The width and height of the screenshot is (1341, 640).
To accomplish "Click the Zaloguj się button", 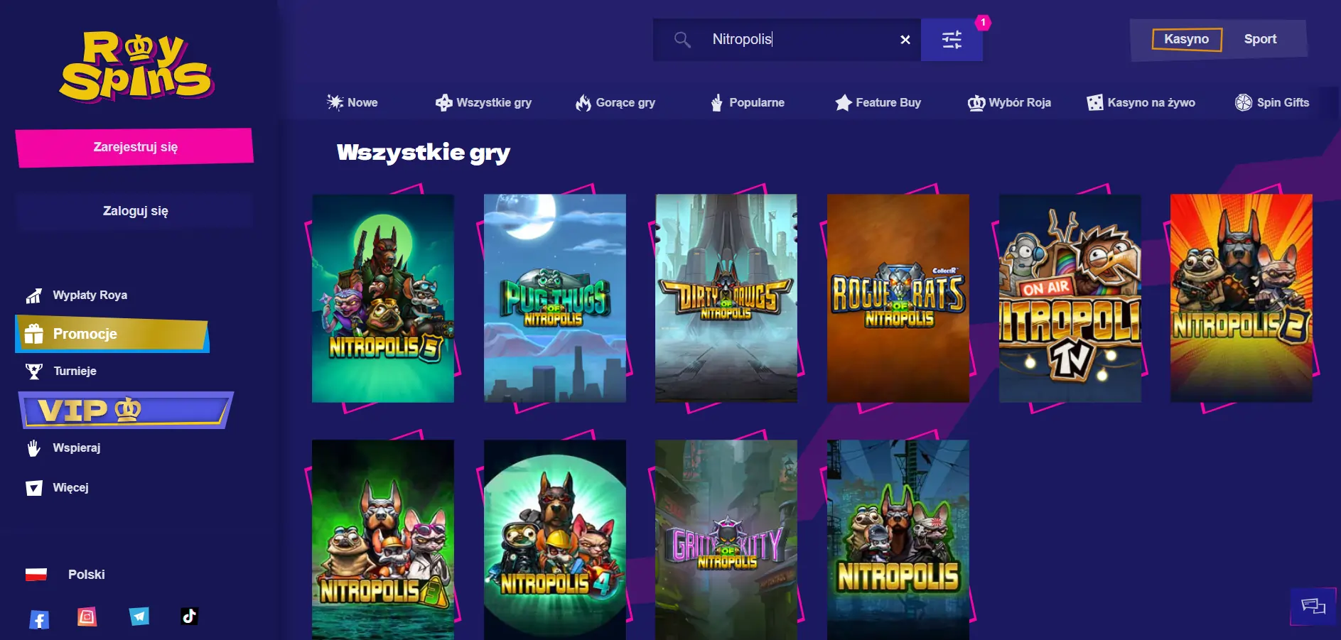I will [x=135, y=211].
